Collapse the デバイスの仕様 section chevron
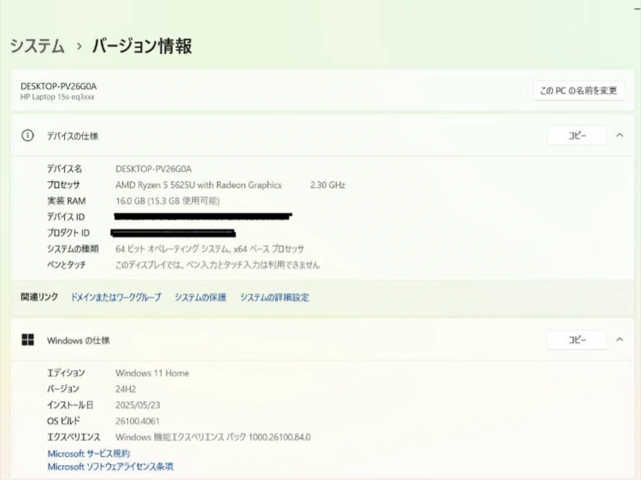 620,135
